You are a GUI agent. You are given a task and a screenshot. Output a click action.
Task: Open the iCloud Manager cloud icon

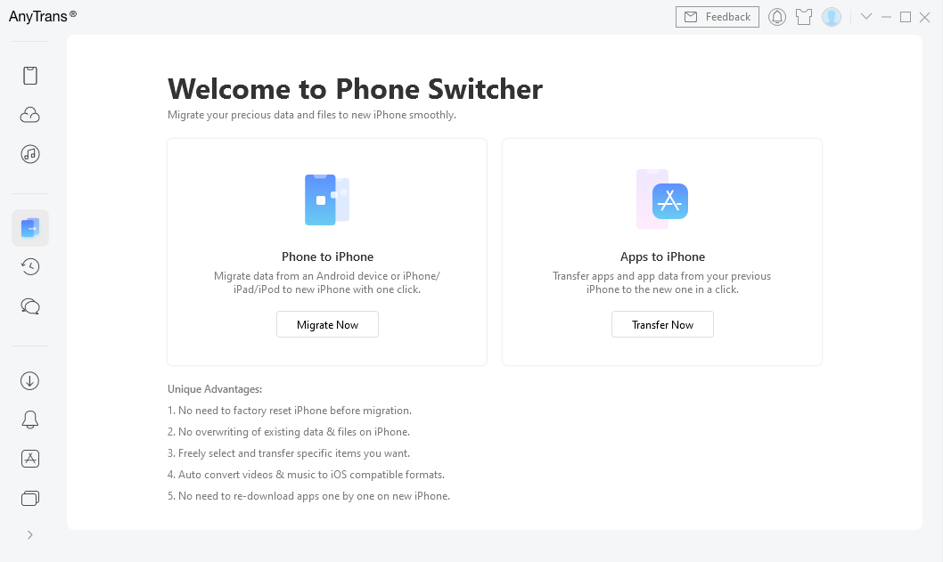pyautogui.click(x=30, y=115)
